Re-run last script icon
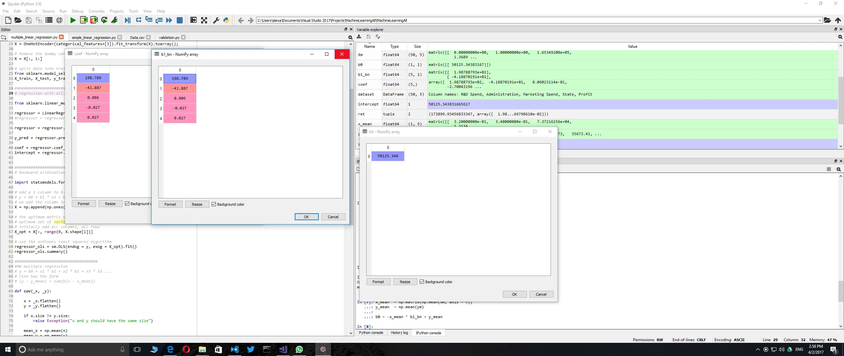This screenshot has width=844, height=356. [105, 20]
